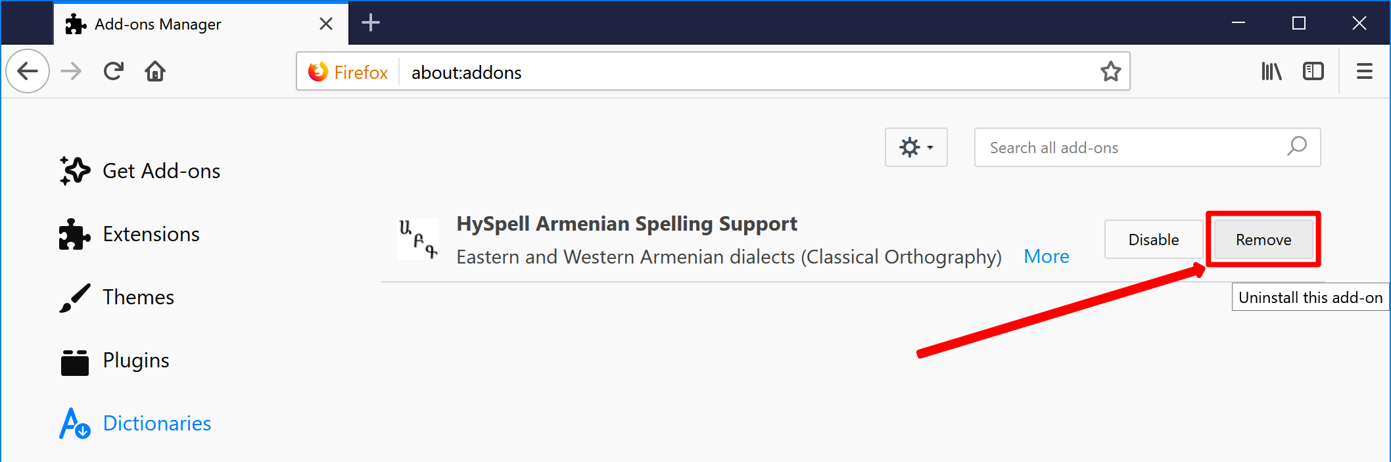
Task: Go to the Plugins category
Action: 114,360
